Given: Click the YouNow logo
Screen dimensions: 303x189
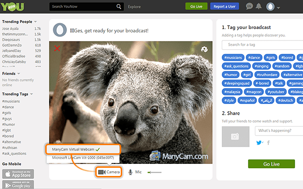Looking at the screenshot, I should click(x=13, y=7).
